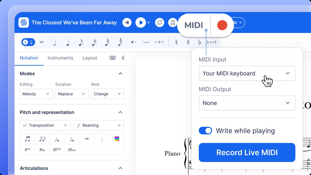Select the quarter note duration
The width and height of the screenshot is (311, 175).
point(68,42)
